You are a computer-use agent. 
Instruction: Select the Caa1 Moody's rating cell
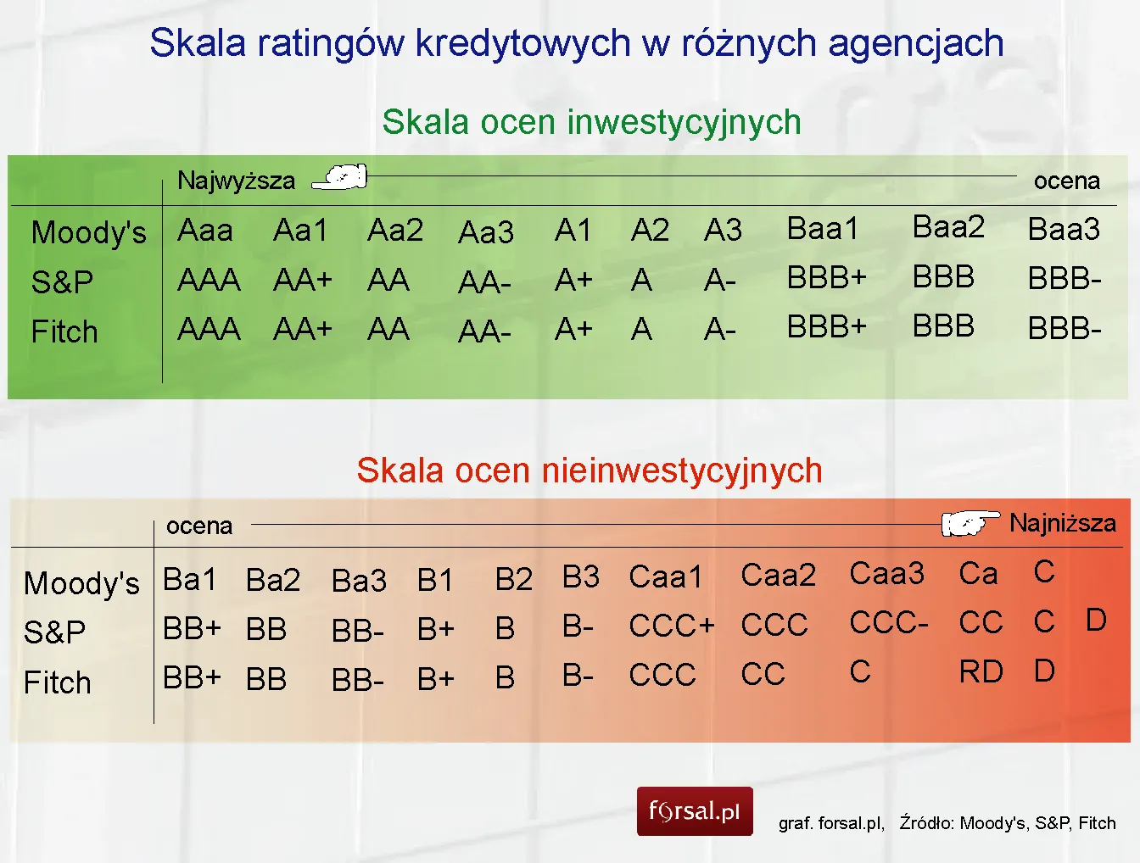point(666,576)
